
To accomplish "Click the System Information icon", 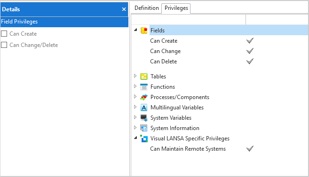I will [x=144, y=128].
